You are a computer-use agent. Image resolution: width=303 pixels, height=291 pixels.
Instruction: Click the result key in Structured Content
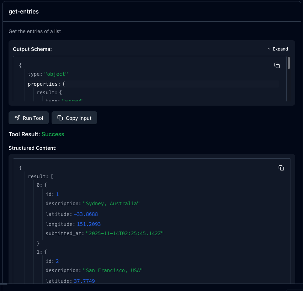(36, 176)
